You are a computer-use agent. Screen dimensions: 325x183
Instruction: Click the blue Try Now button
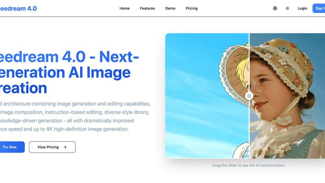click(11, 147)
